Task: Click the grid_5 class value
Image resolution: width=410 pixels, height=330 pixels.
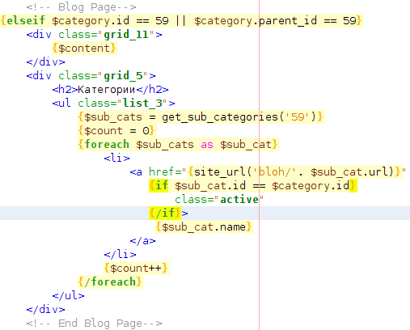Action: 123,76
